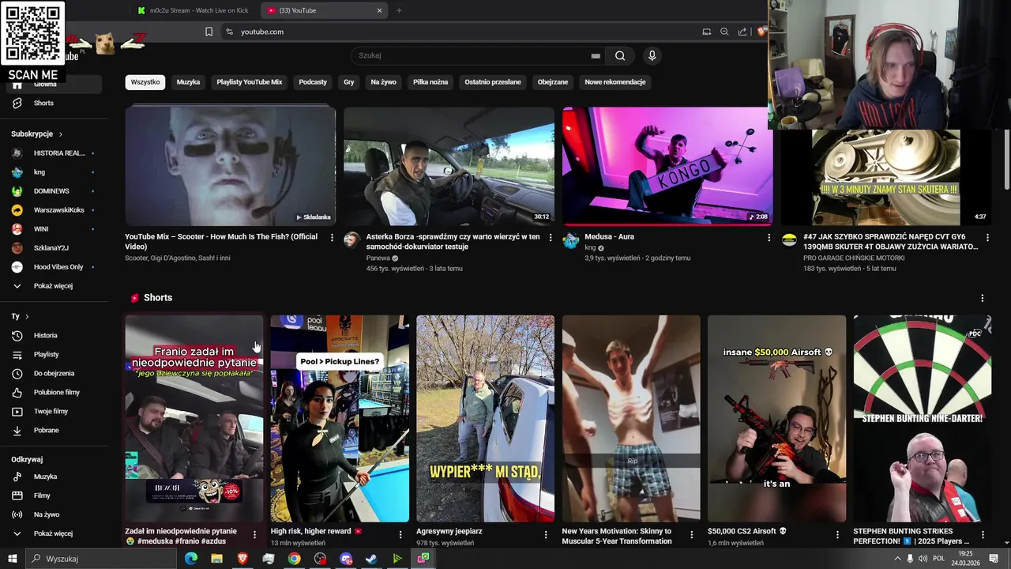Open a new browser tab with plus
This screenshot has width=1011, height=569.
pos(399,10)
